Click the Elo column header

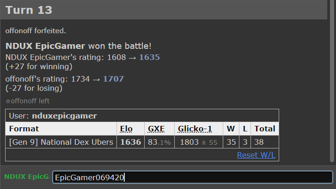[126, 129]
